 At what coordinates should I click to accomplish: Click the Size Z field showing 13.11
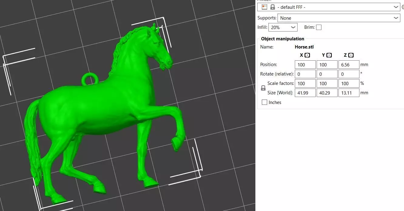[349, 93]
